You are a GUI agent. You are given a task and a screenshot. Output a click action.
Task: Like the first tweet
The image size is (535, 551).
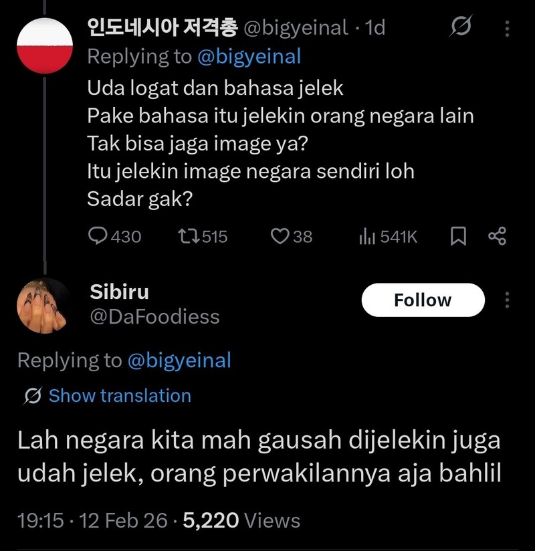[280, 236]
